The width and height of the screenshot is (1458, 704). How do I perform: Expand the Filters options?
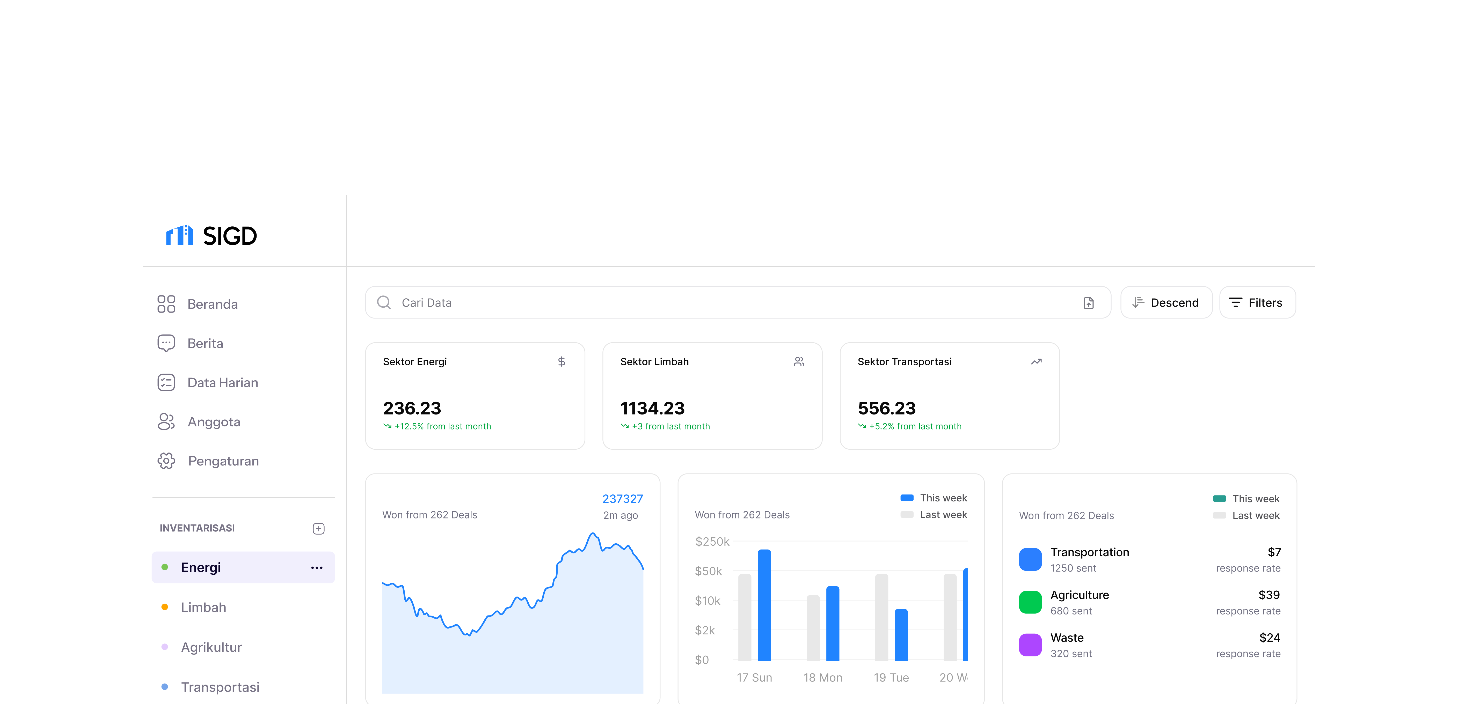click(x=1257, y=303)
